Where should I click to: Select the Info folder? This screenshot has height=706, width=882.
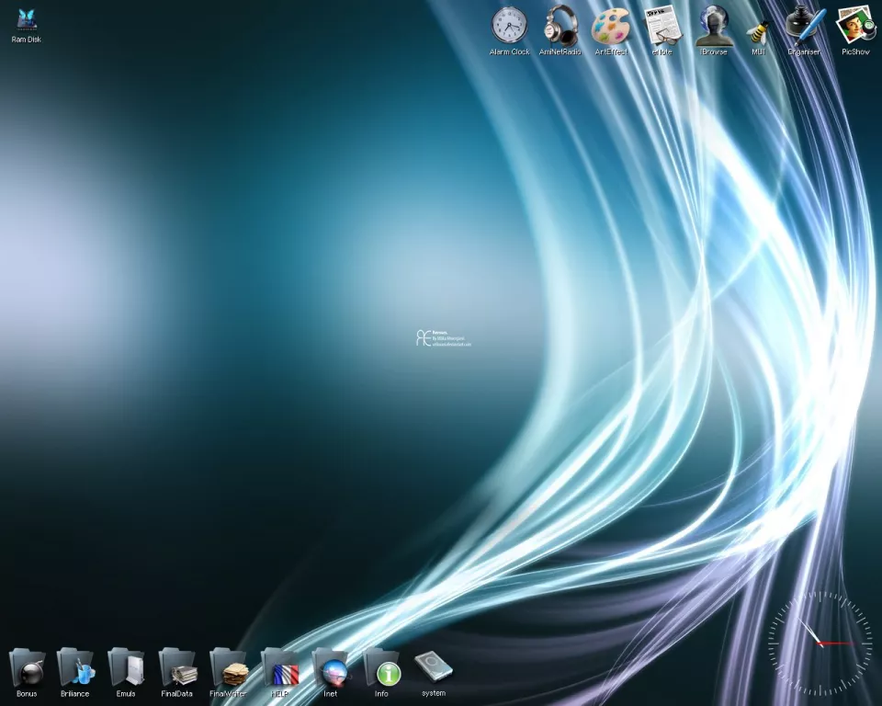(x=381, y=666)
